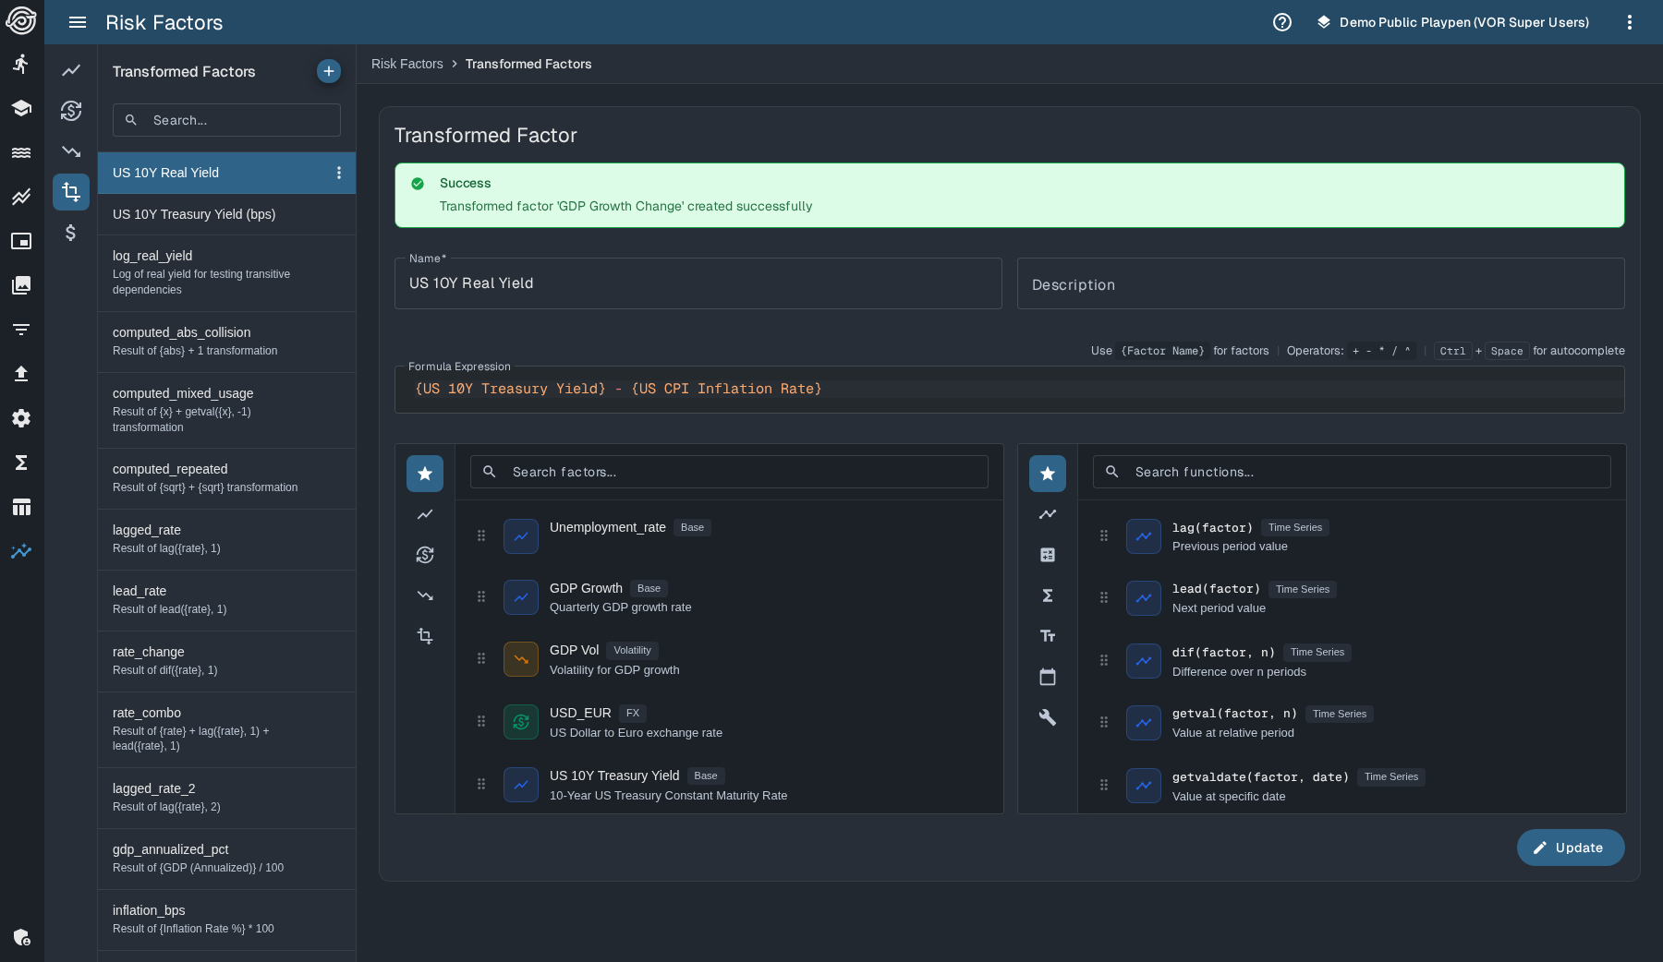Open the top-right vertical dots menu
The width and height of the screenshot is (1663, 962).
(1629, 22)
